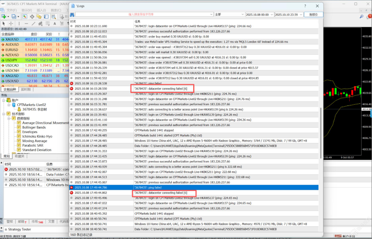Collapse the 账户 tree node in navigator

(4, 100)
